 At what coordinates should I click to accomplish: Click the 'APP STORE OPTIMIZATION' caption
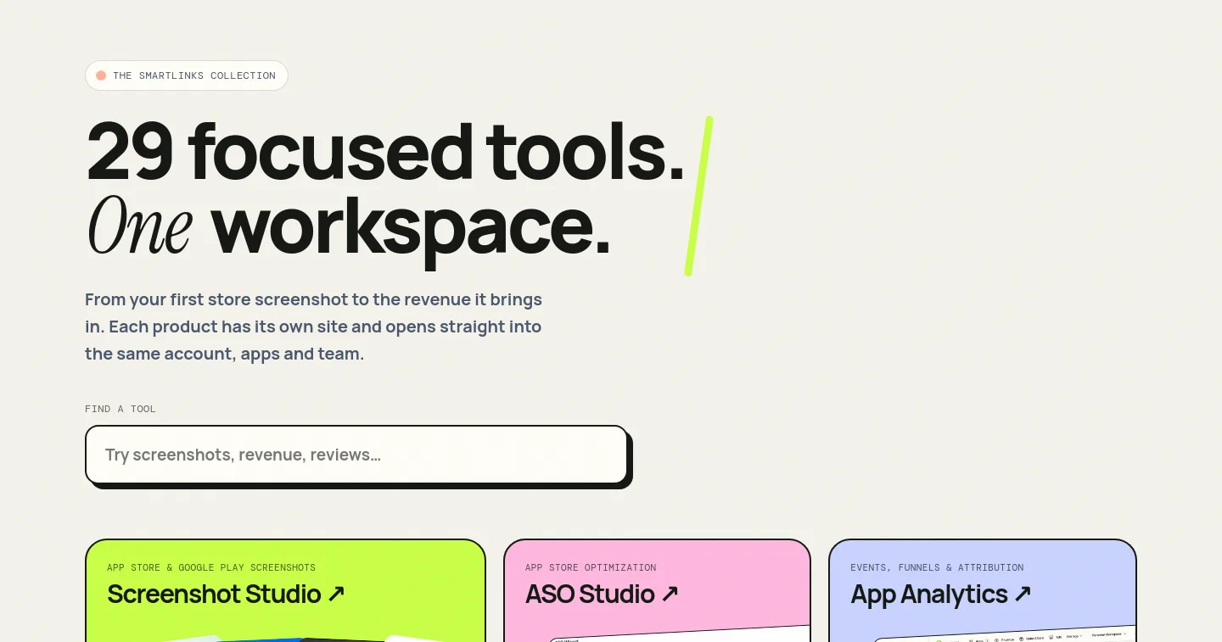591,567
